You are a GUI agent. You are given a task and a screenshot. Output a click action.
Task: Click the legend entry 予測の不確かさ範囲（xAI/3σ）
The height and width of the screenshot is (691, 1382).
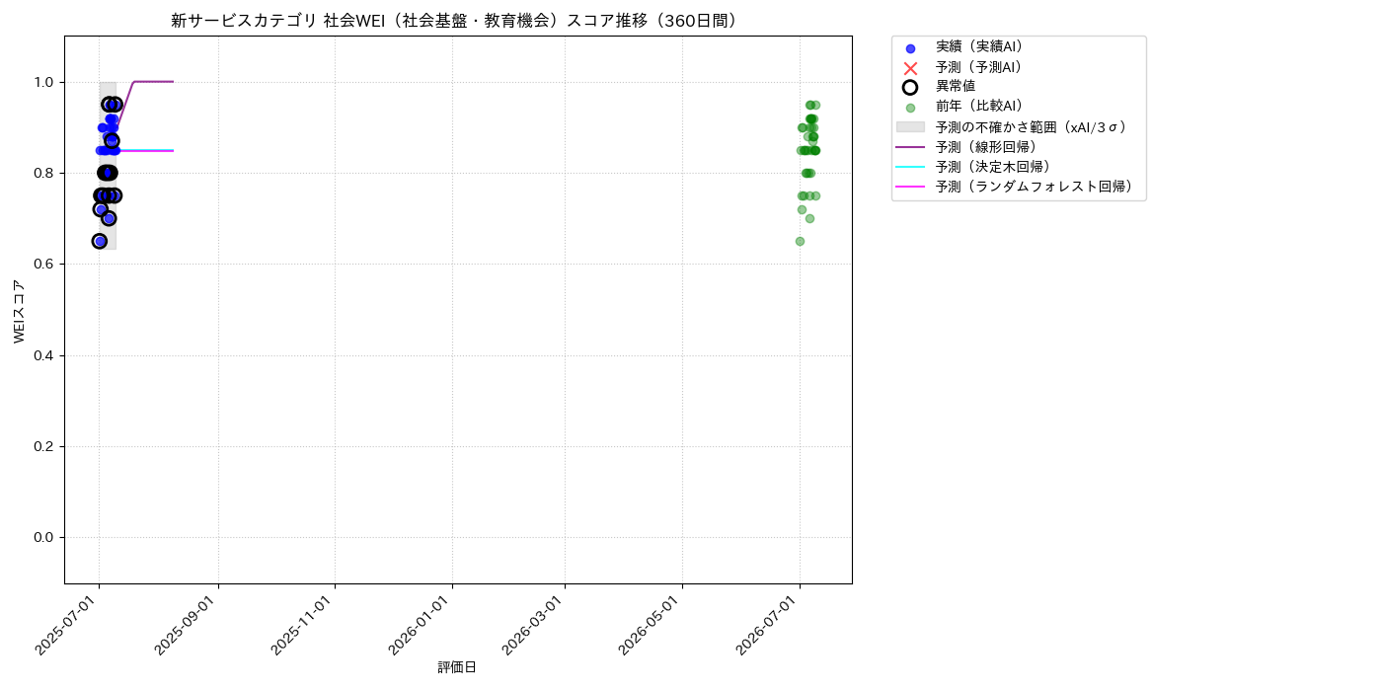[1032, 126]
